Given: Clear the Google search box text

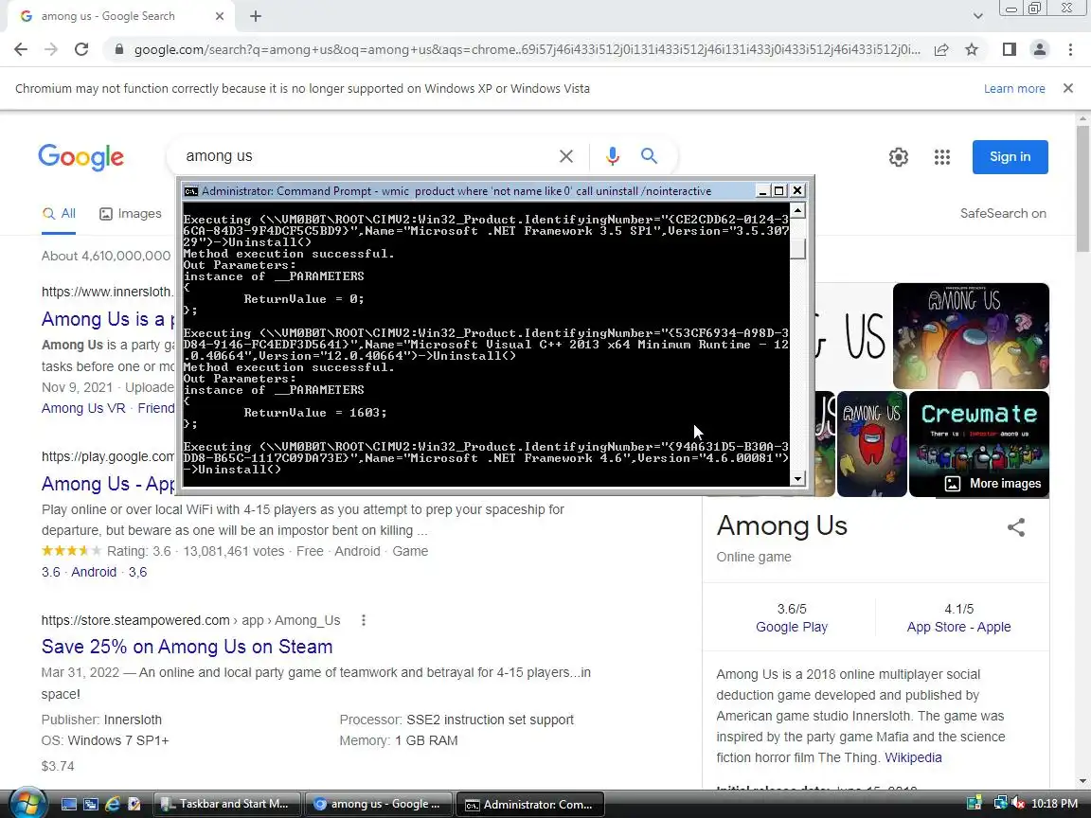Looking at the screenshot, I should point(566,156).
